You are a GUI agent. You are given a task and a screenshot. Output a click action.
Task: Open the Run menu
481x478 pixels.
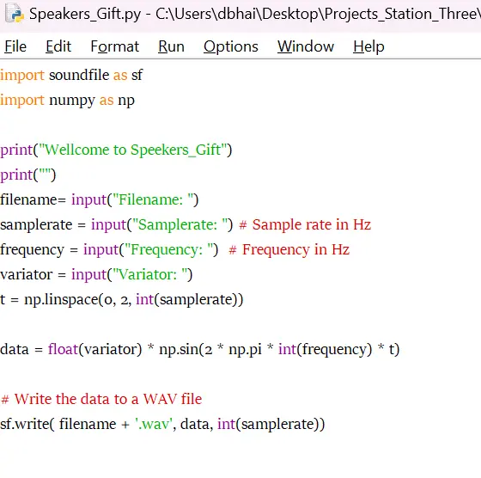click(171, 46)
